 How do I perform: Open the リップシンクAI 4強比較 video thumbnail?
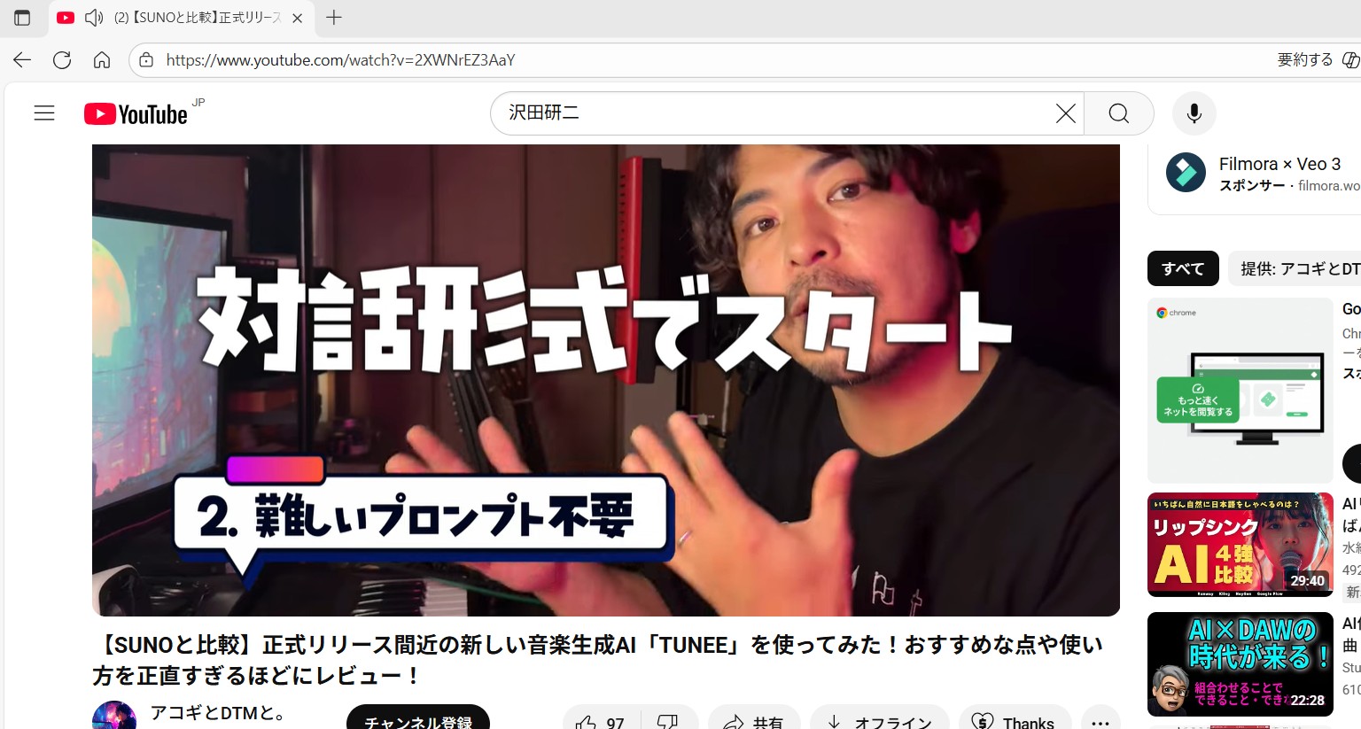1240,545
